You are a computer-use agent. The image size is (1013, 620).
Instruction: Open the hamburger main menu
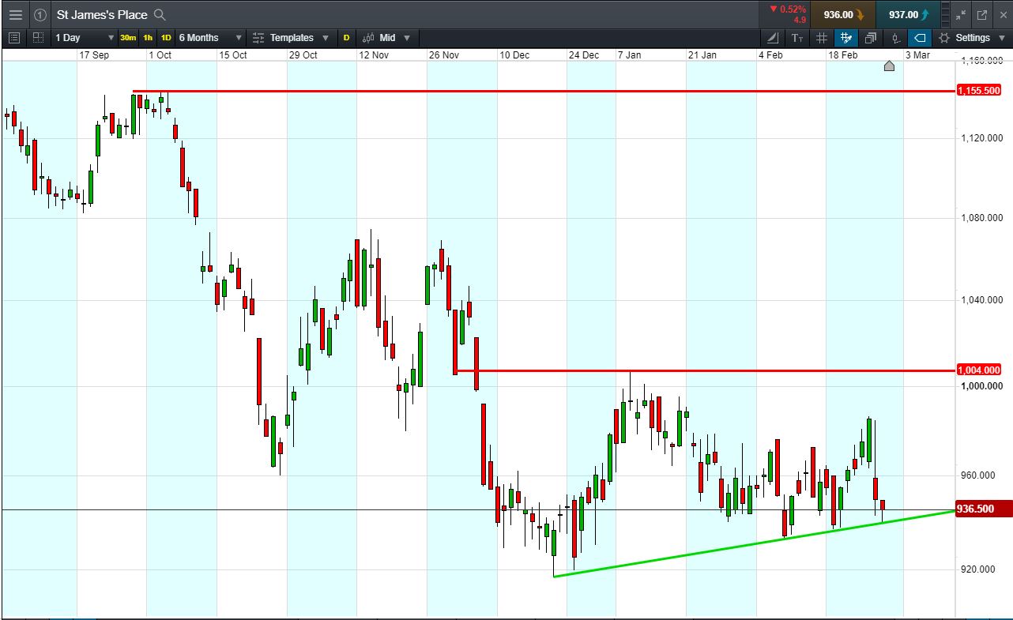point(16,14)
